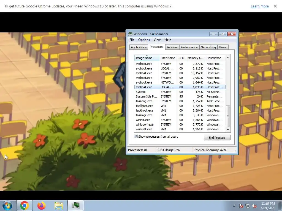Select Task Manager taskbar icon

pyautogui.click(x=76, y=206)
